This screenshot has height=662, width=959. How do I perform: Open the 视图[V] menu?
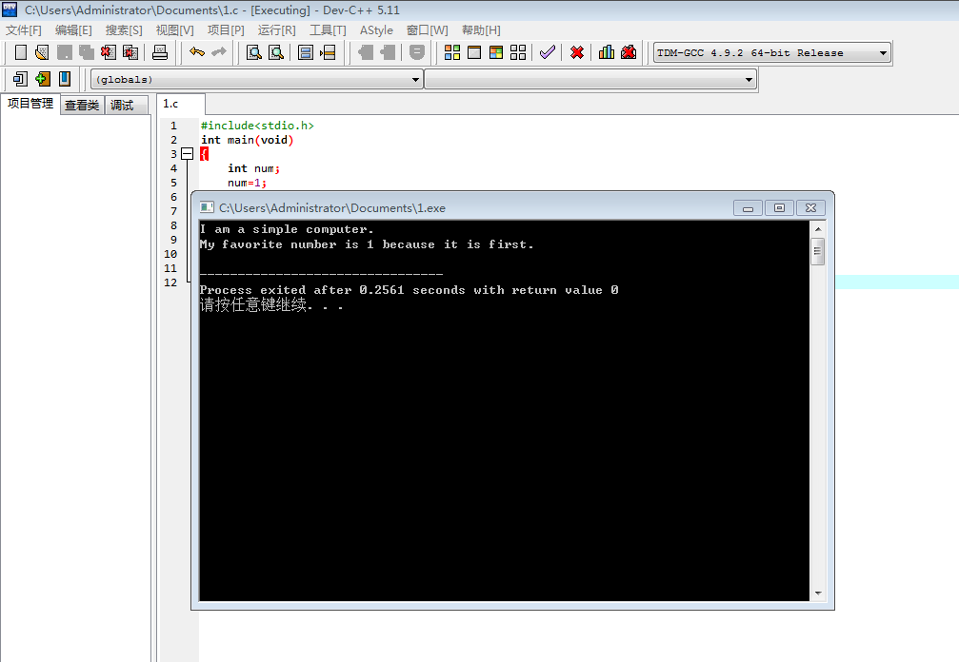[174, 29]
